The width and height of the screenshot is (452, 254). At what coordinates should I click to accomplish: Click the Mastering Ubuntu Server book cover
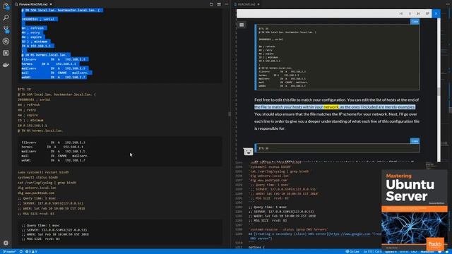click(x=415, y=210)
